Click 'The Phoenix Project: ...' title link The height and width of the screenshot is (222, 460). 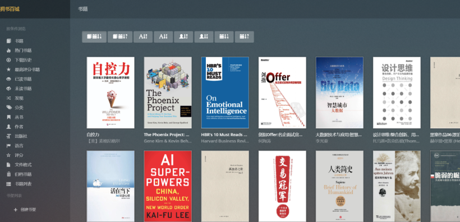[x=167, y=135]
